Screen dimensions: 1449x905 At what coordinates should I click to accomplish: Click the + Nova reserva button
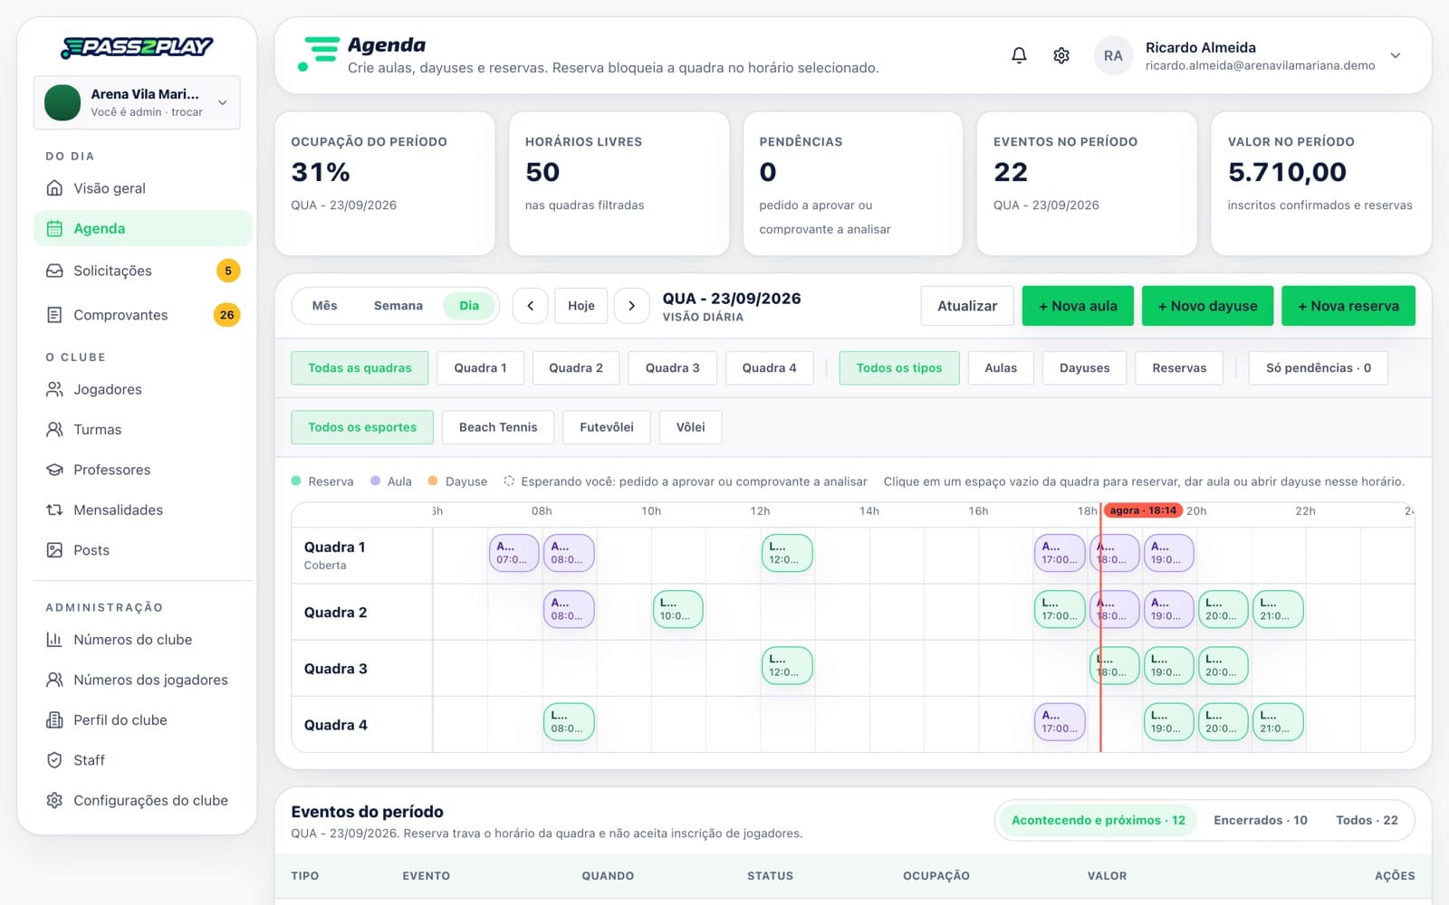(x=1348, y=306)
